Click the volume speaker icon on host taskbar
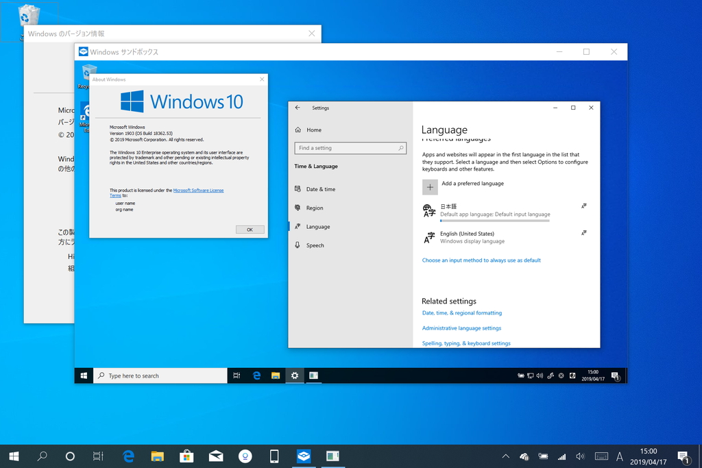 tap(580, 456)
